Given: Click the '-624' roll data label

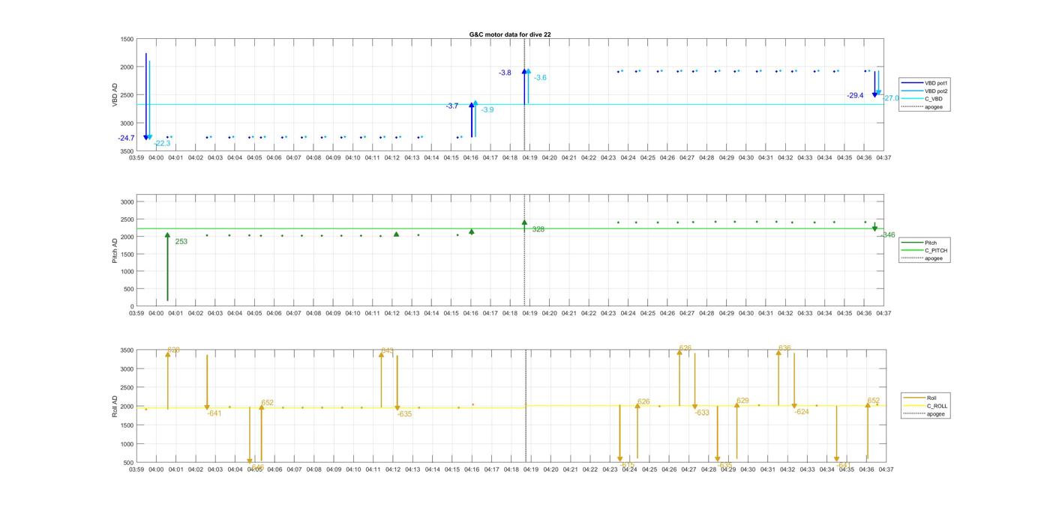Looking at the screenshot, I should 802,411.
